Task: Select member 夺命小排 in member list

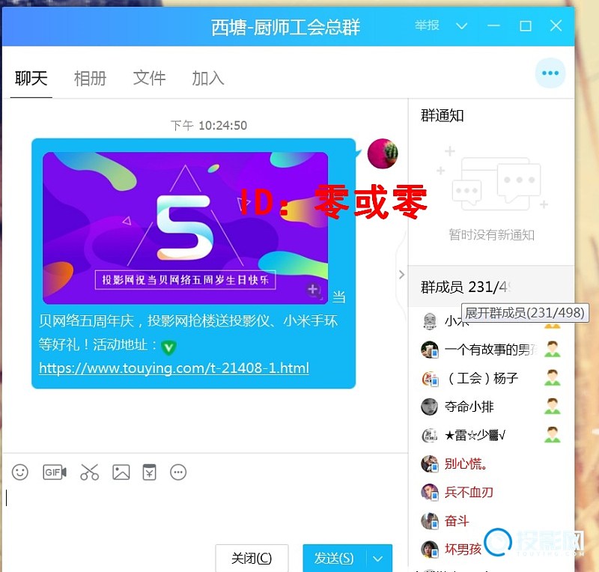Action: pos(469,407)
